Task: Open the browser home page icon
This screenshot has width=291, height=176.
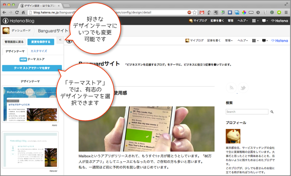Action: click(x=23, y=13)
